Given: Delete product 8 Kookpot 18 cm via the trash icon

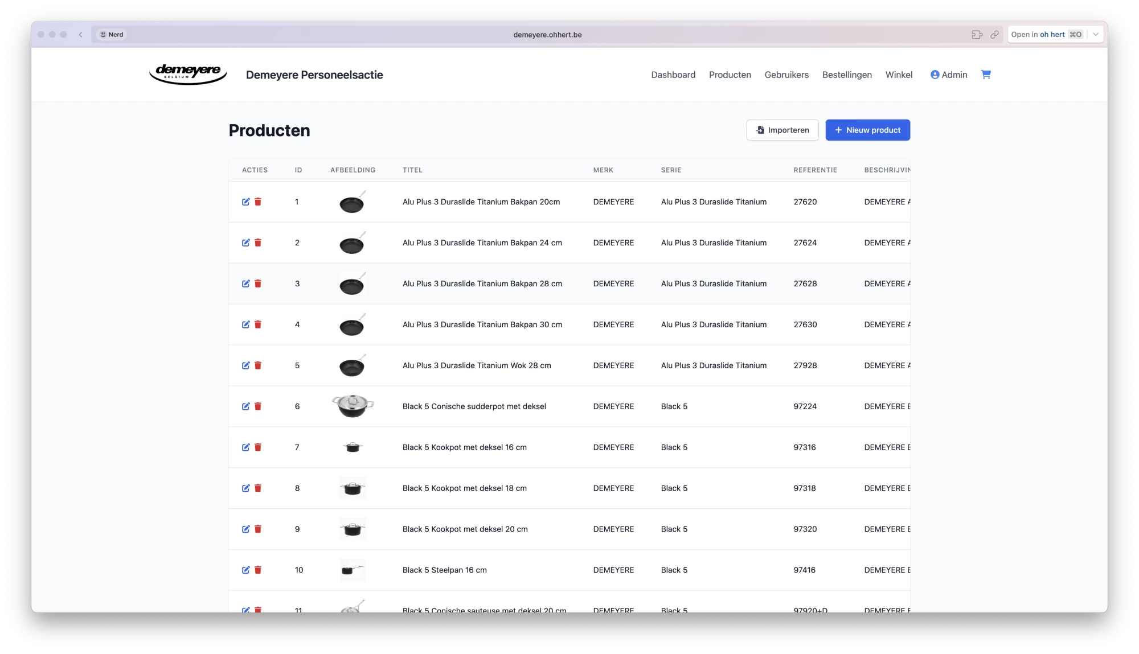Looking at the screenshot, I should click(258, 488).
